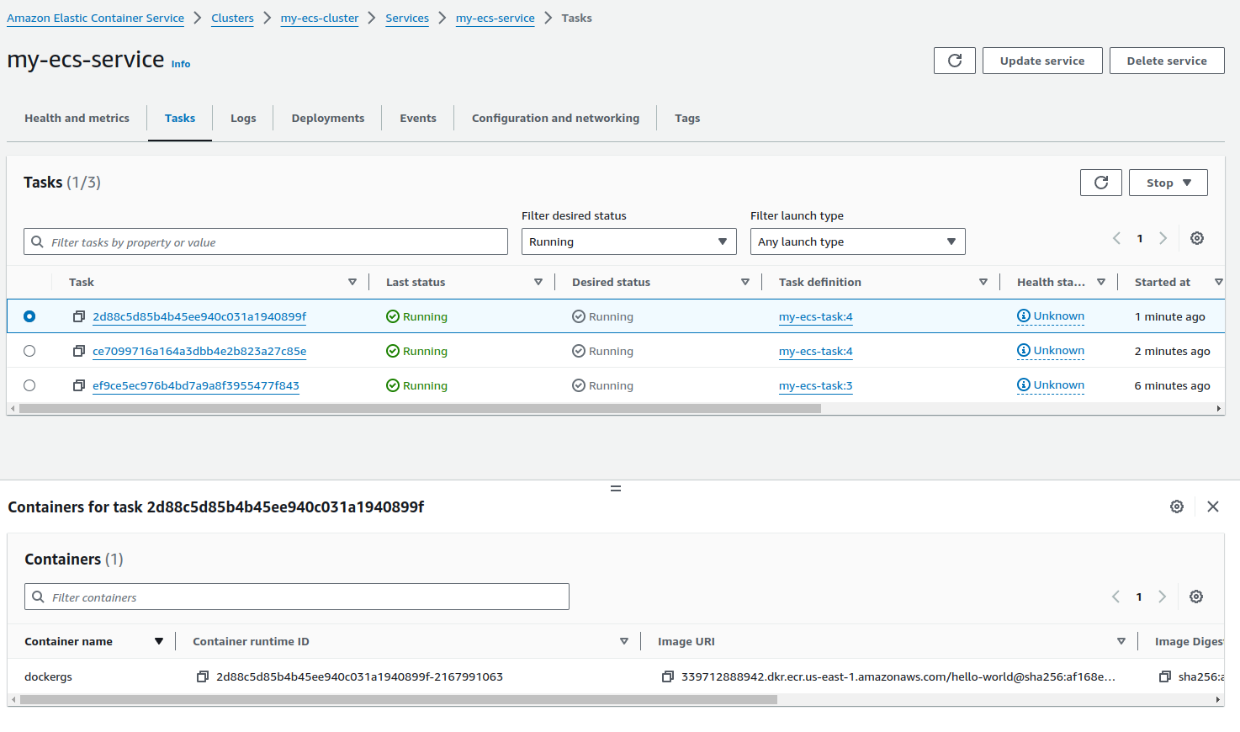Click the dockergs container name
The image size is (1240, 732).
coord(48,676)
